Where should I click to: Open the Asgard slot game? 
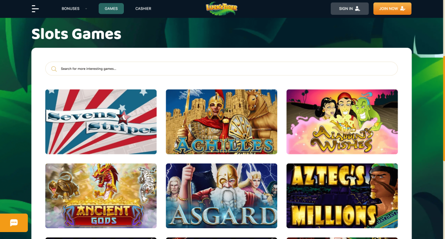(x=222, y=196)
